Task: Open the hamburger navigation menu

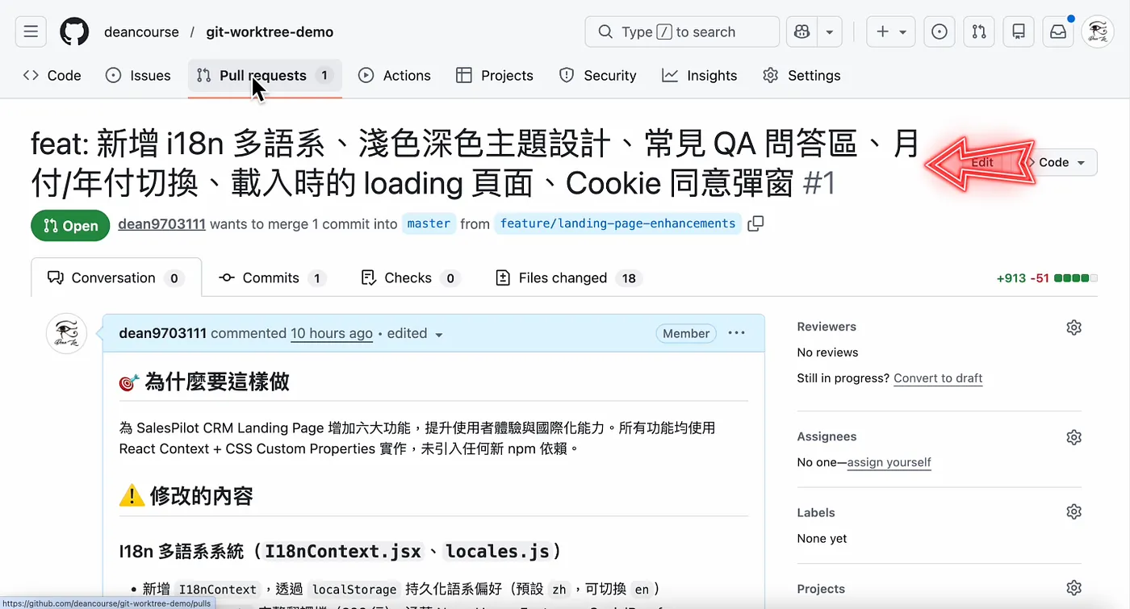Action: tap(31, 31)
